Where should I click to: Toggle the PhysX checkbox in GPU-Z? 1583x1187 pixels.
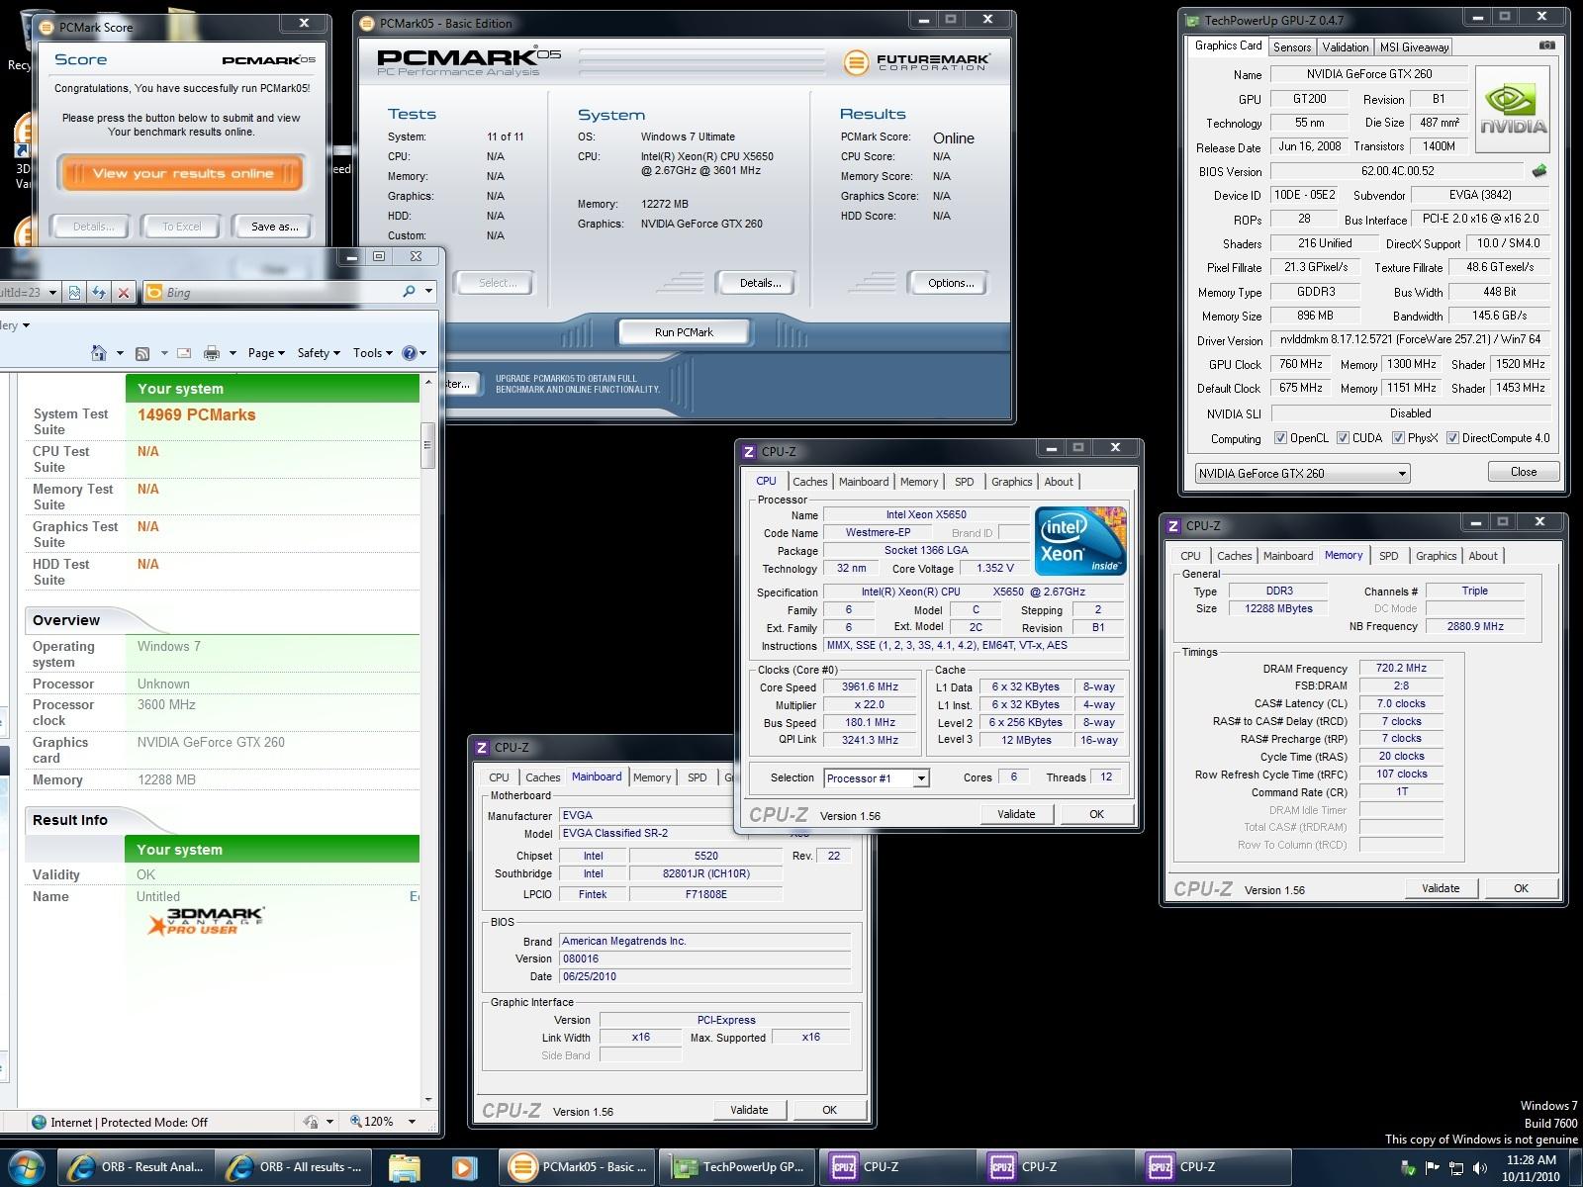coord(1398,438)
